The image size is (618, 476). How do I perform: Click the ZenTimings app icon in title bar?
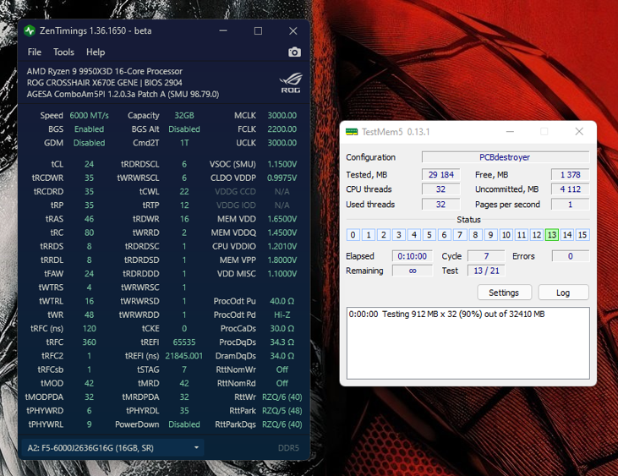click(x=30, y=31)
